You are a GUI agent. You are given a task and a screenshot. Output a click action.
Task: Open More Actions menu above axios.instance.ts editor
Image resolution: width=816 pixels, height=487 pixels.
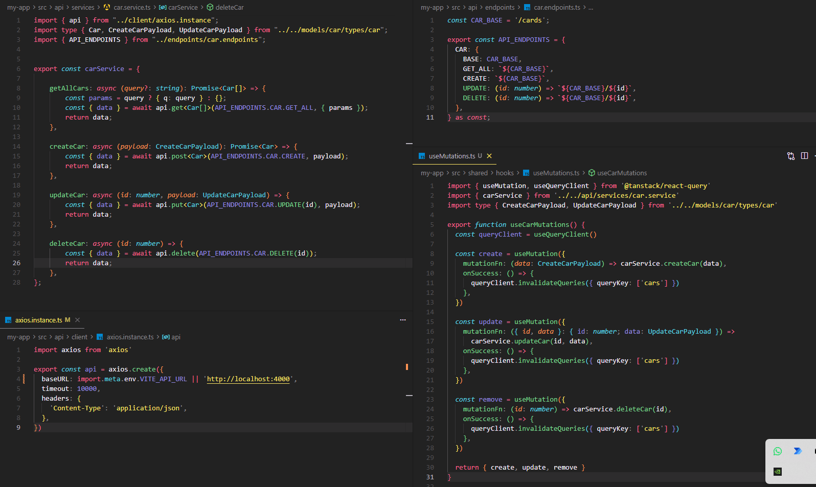click(x=403, y=320)
